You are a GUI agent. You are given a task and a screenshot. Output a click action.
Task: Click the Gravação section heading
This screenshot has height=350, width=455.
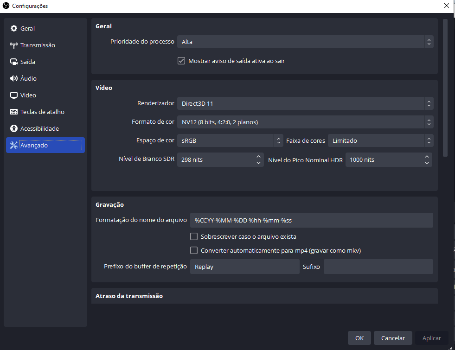pos(109,205)
